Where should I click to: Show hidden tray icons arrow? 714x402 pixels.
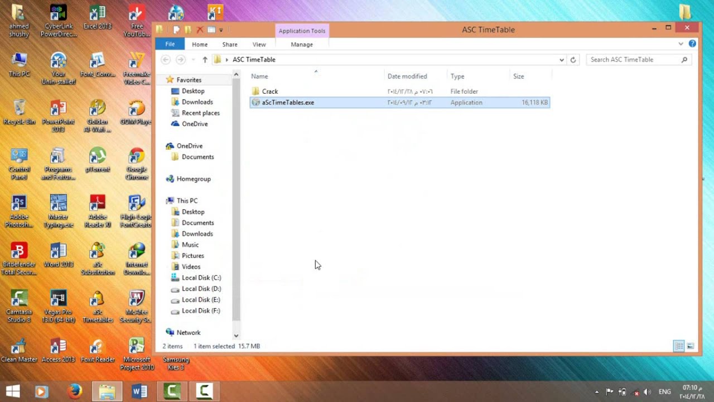click(597, 392)
